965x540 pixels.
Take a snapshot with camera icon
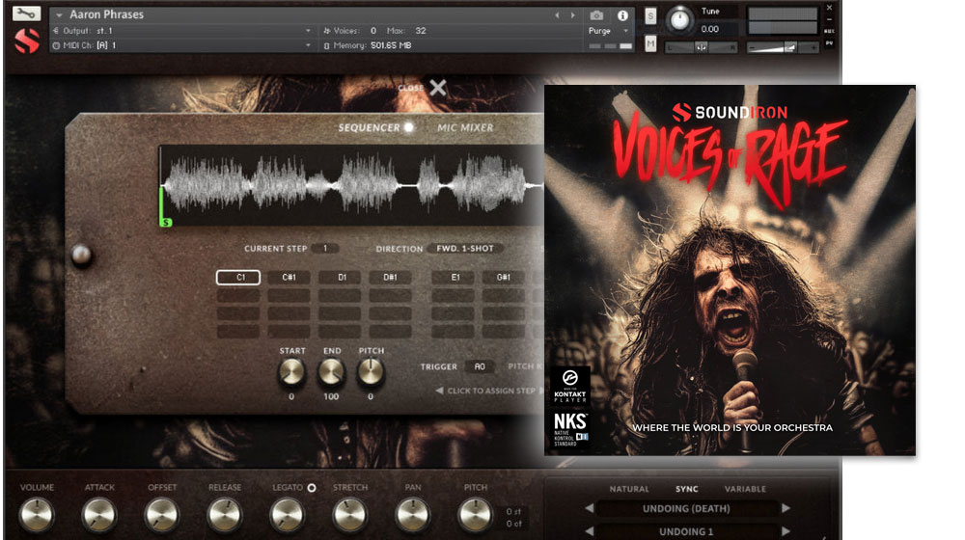(x=596, y=15)
